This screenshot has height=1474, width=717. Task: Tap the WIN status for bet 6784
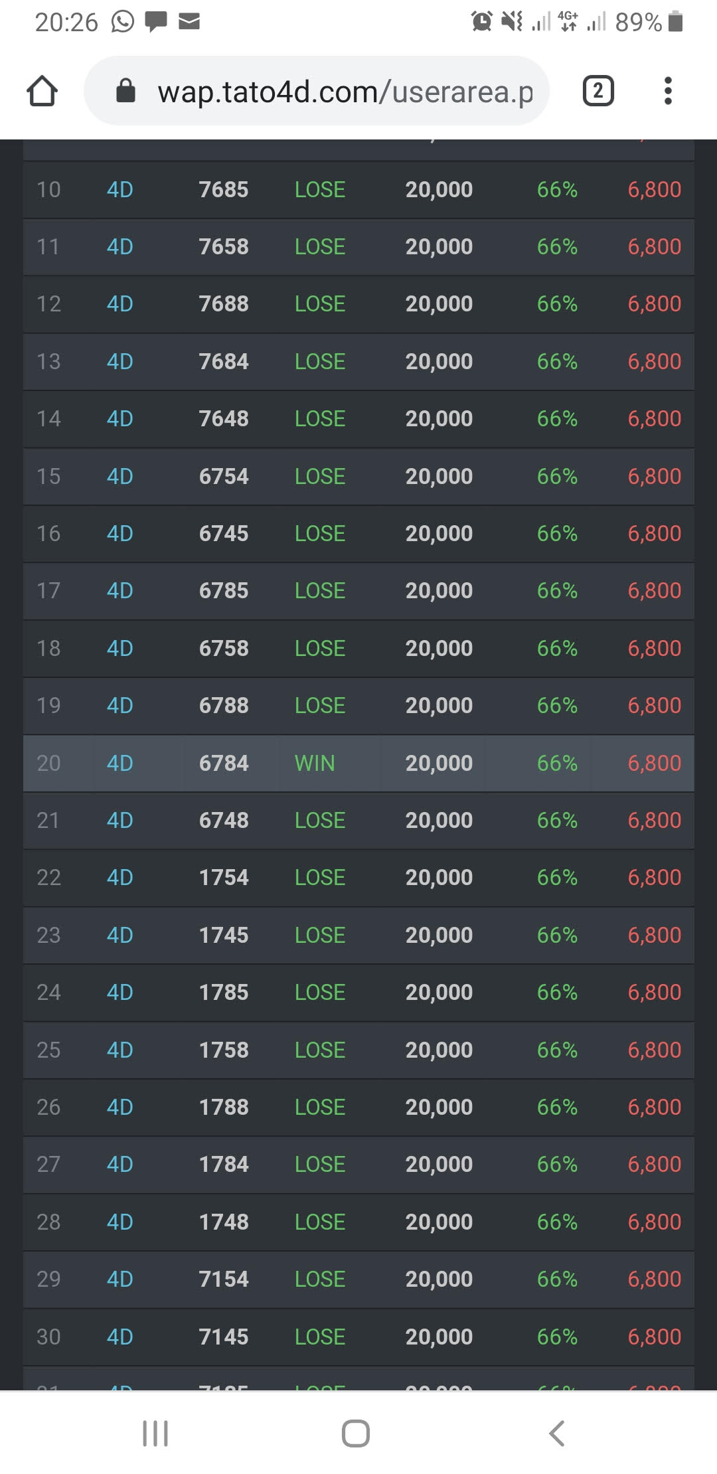[x=315, y=763]
